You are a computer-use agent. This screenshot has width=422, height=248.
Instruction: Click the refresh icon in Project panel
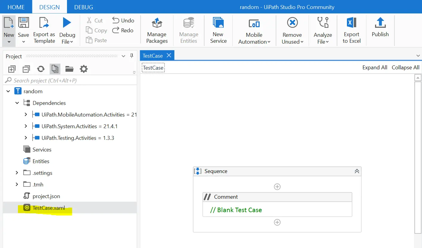click(x=41, y=69)
